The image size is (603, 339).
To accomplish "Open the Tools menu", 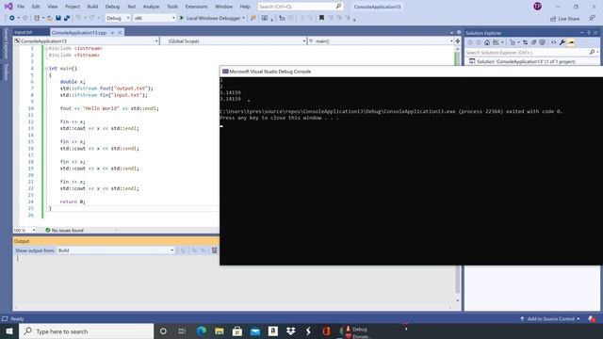I will coord(172,7).
